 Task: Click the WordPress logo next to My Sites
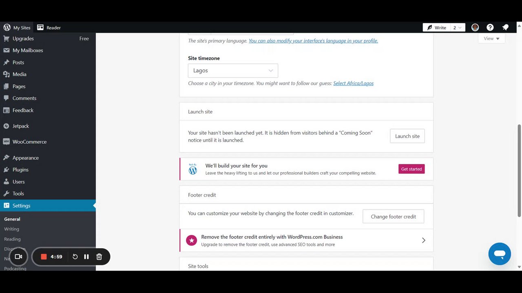7,27
